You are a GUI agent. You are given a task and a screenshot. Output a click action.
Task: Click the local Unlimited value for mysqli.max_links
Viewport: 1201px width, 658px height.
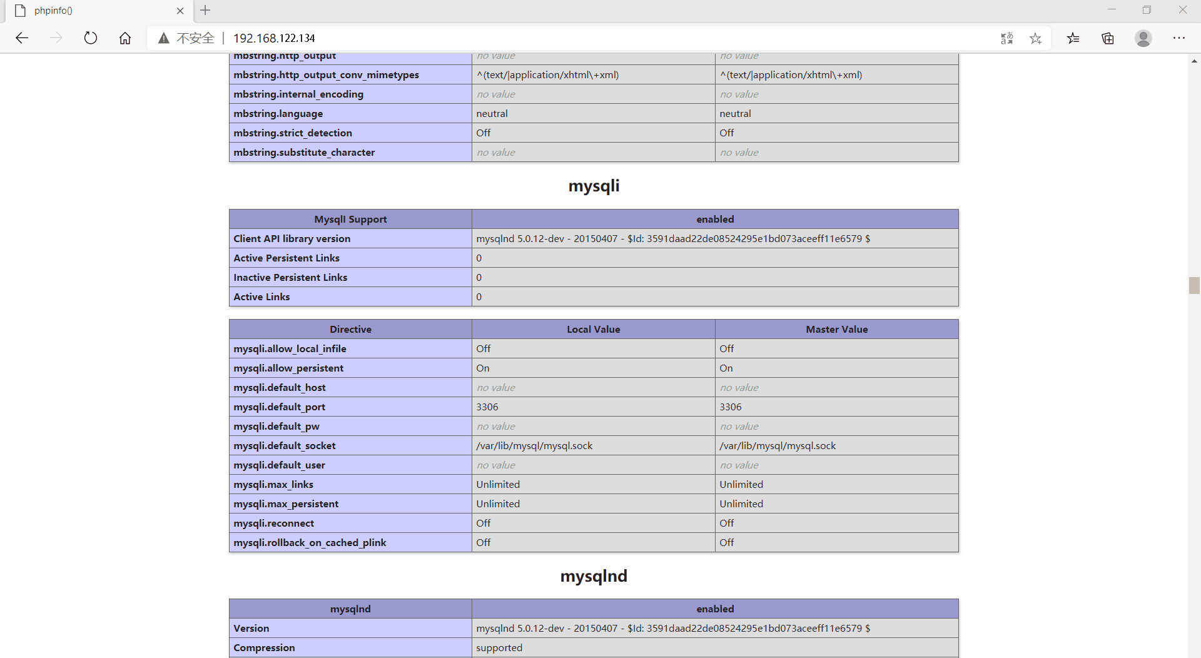pos(498,484)
